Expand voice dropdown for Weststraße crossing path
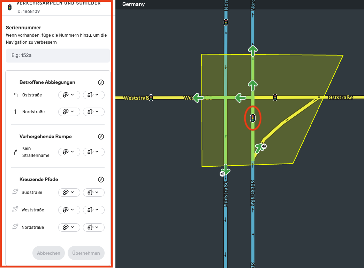This screenshot has width=364, height=268. click(93, 210)
